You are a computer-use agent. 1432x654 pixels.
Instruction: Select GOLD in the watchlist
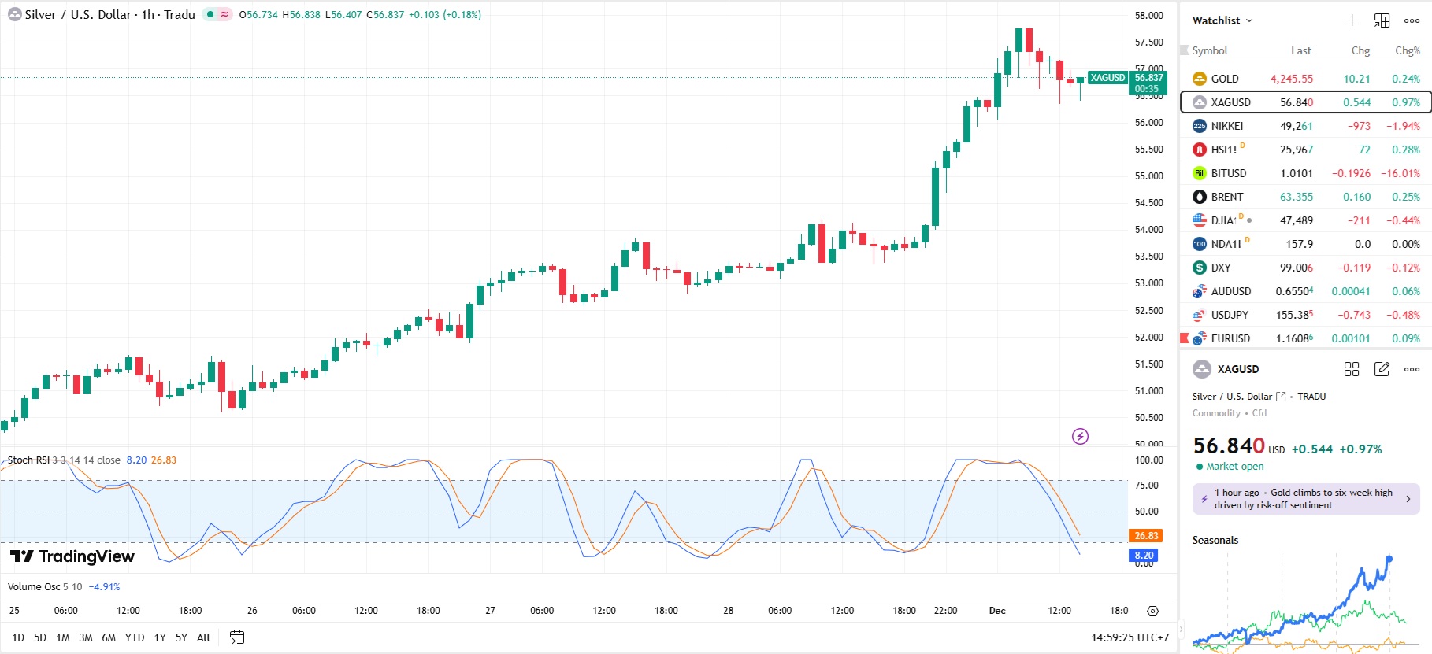pyautogui.click(x=1225, y=79)
